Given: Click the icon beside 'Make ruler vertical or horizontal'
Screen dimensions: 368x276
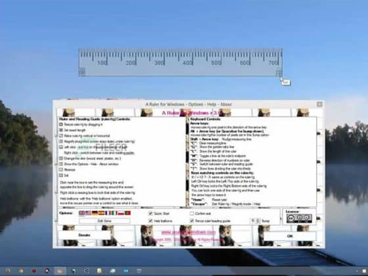Looking at the screenshot, I should click(61, 135).
